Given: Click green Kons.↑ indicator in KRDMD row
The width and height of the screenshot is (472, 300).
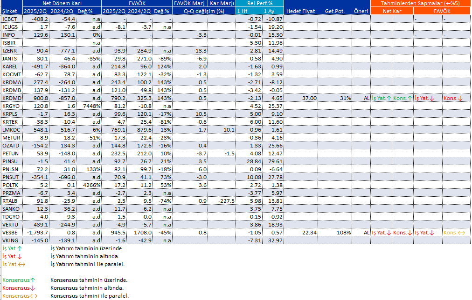Looking at the screenshot, I should point(403,98).
